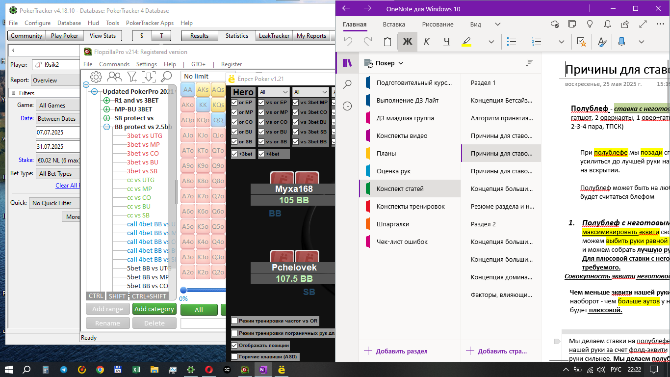
Task: Open OneNote feed sticky notes icon
Action: coord(572,24)
